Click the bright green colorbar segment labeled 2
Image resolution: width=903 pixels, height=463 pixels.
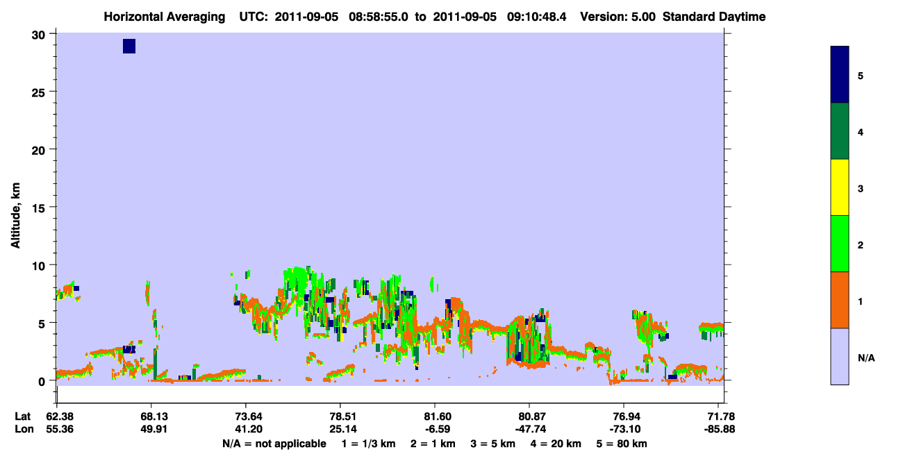point(840,244)
